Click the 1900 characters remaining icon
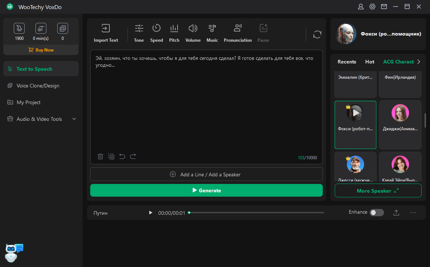 [x=19, y=28]
